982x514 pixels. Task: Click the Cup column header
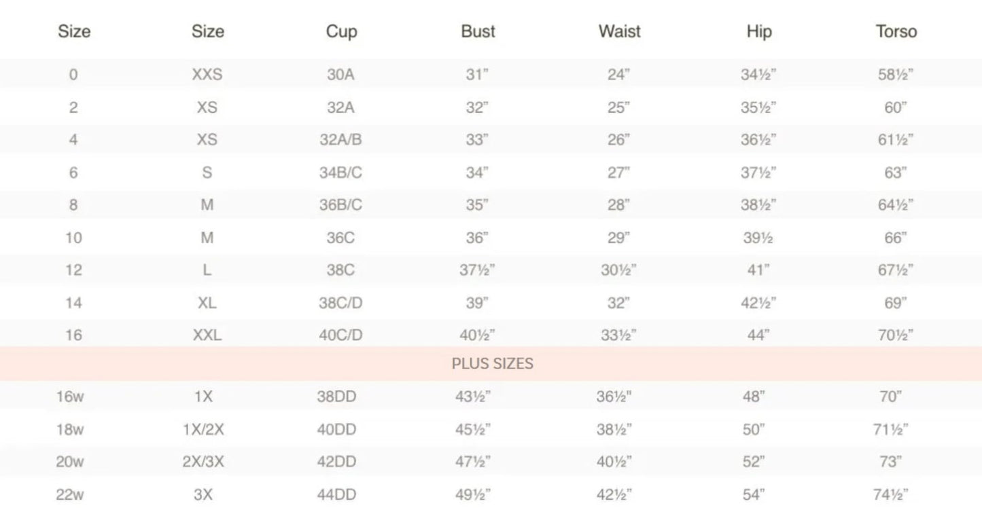[x=341, y=32]
